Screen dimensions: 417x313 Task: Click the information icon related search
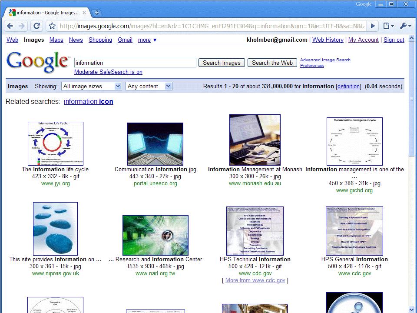tap(89, 101)
